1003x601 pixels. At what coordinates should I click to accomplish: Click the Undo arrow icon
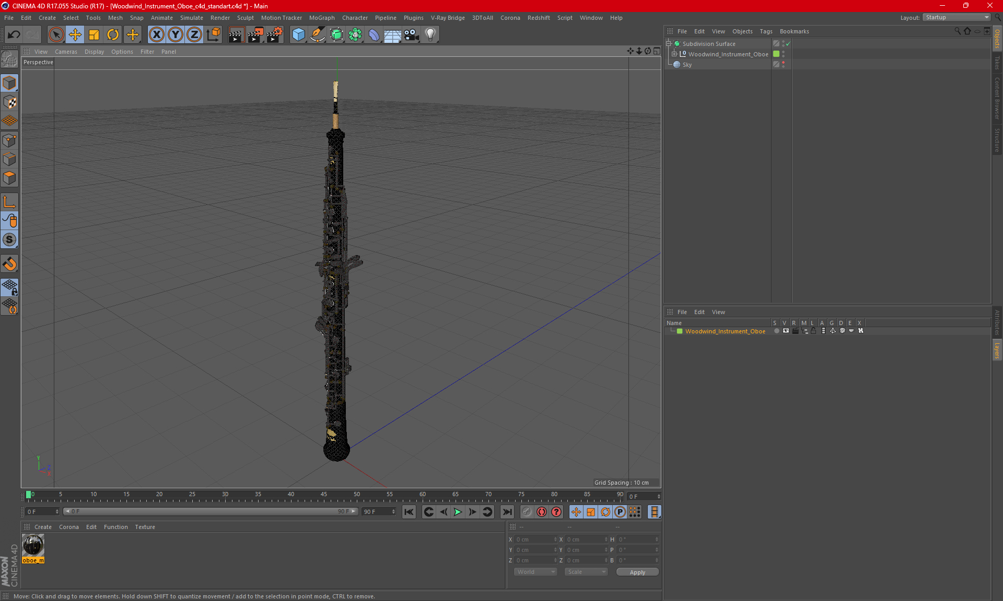click(x=14, y=34)
